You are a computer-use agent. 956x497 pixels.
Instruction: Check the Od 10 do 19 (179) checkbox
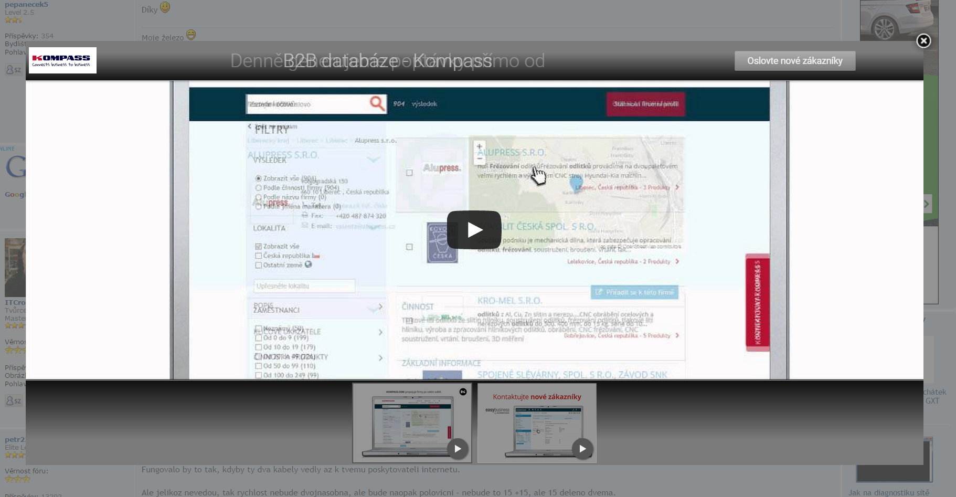click(x=258, y=347)
